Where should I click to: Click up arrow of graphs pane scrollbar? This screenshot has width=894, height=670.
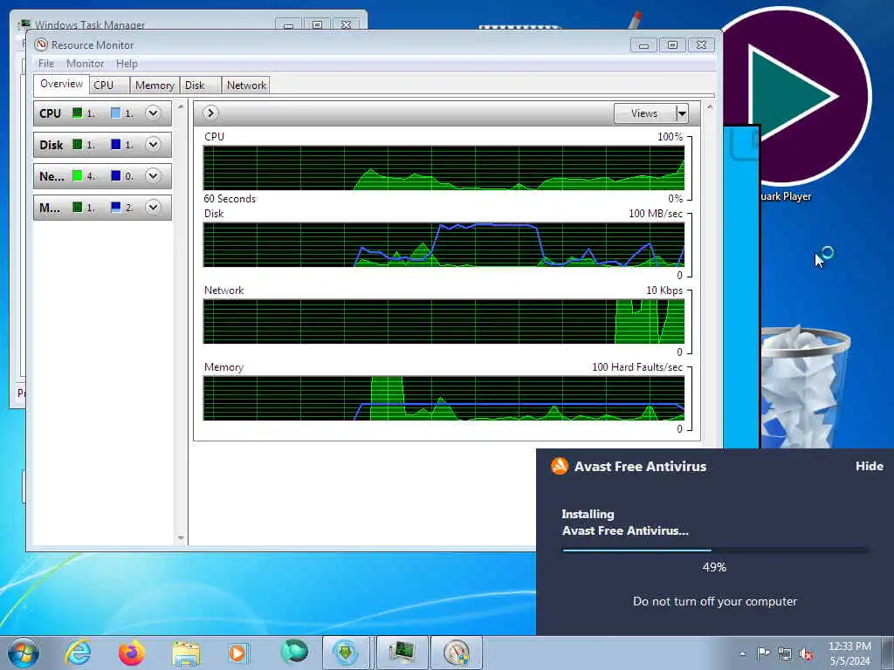(x=710, y=107)
